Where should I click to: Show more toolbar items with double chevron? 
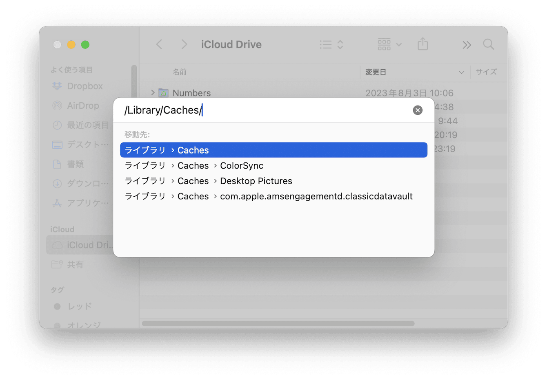tap(467, 45)
